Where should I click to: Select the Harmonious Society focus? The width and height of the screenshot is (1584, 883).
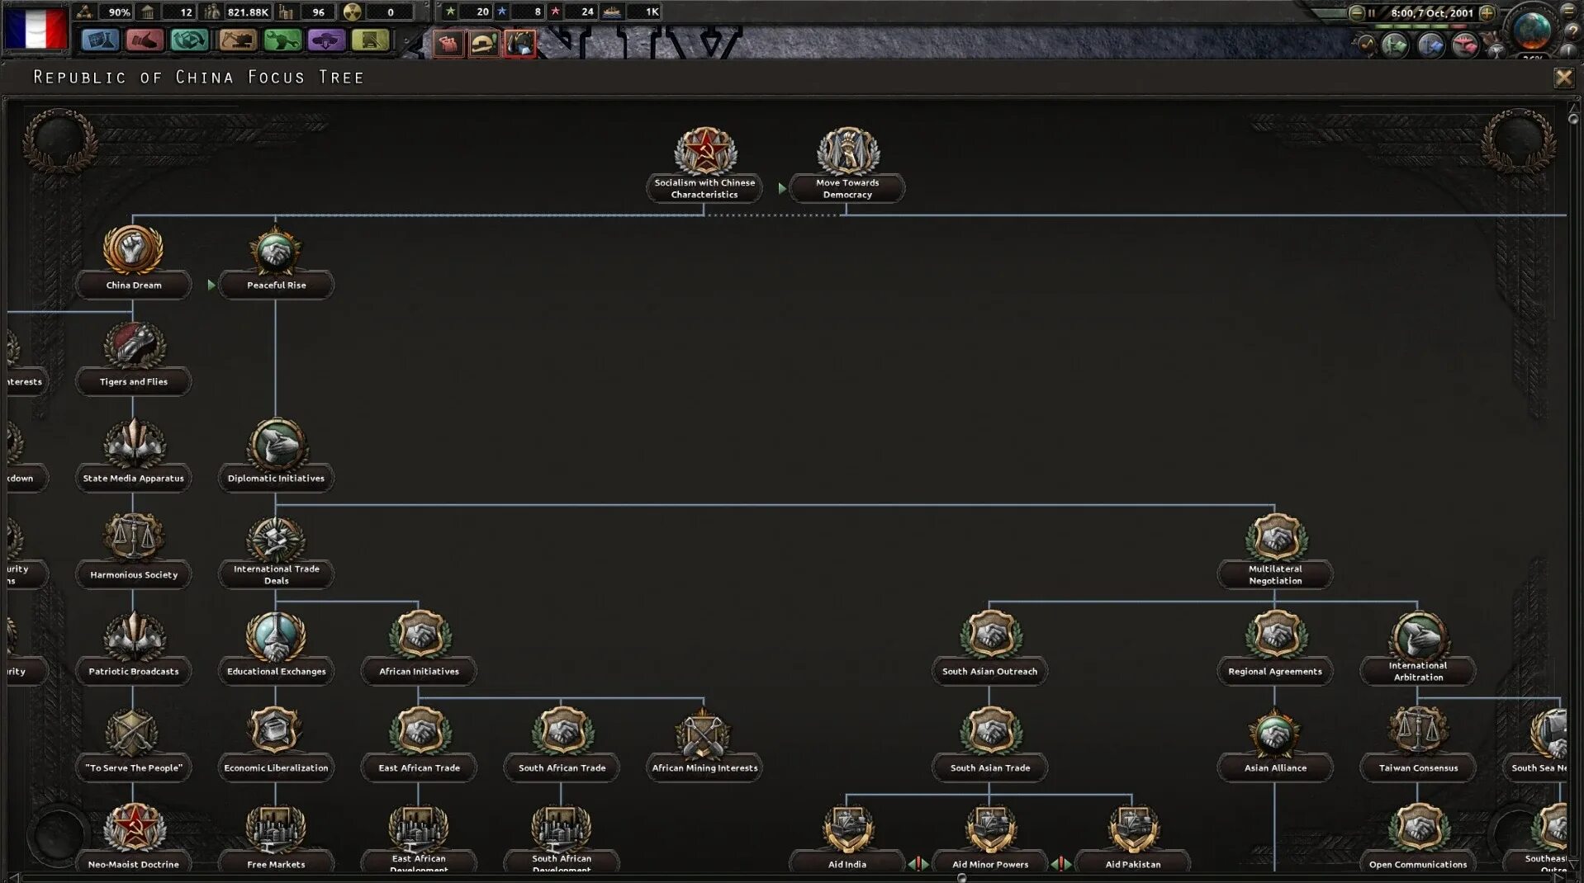pyautogui.click(x=133, y=550)
